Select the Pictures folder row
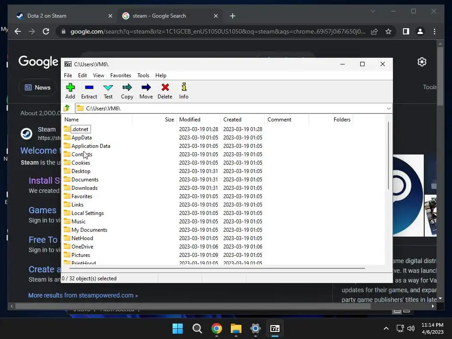452x339 pixels. (223, 255)
